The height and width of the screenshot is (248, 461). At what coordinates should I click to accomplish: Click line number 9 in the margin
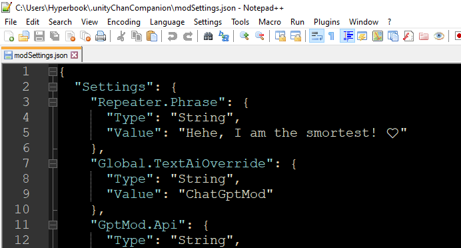point(26,194)
